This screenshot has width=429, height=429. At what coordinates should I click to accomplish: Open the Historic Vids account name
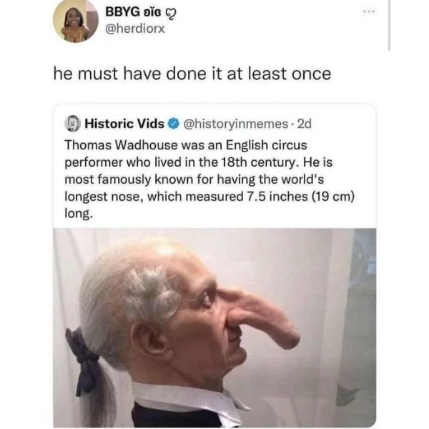124,124
